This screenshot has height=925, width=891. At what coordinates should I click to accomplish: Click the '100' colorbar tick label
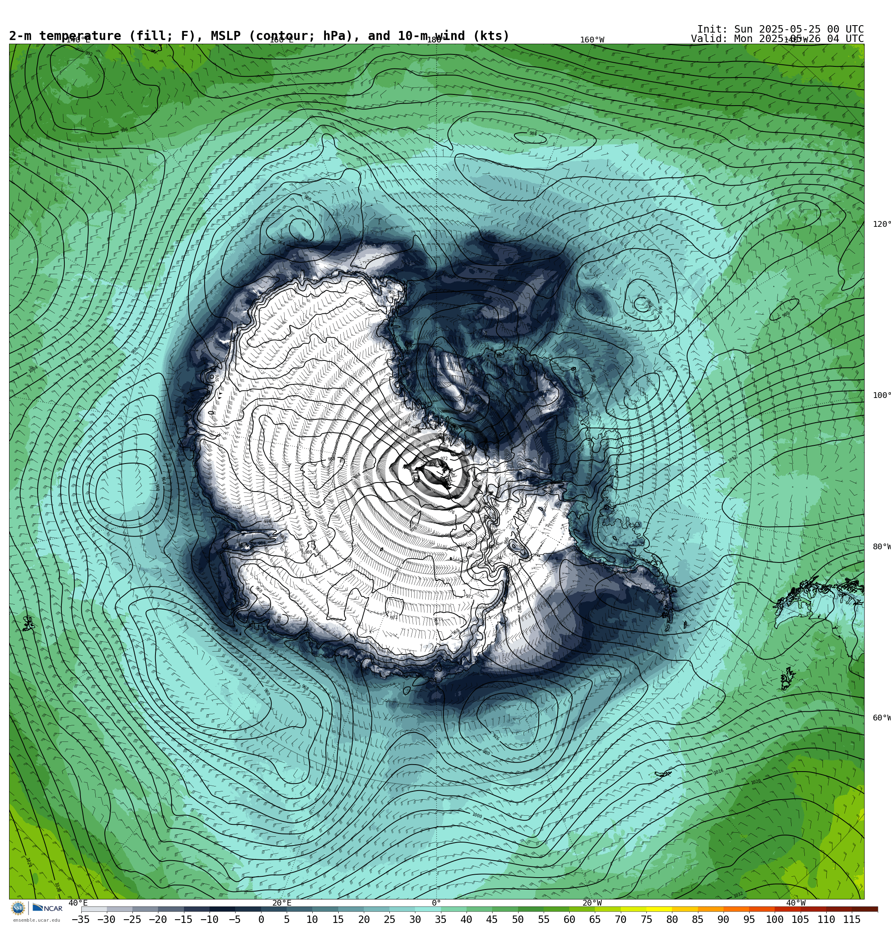(774, 919)
